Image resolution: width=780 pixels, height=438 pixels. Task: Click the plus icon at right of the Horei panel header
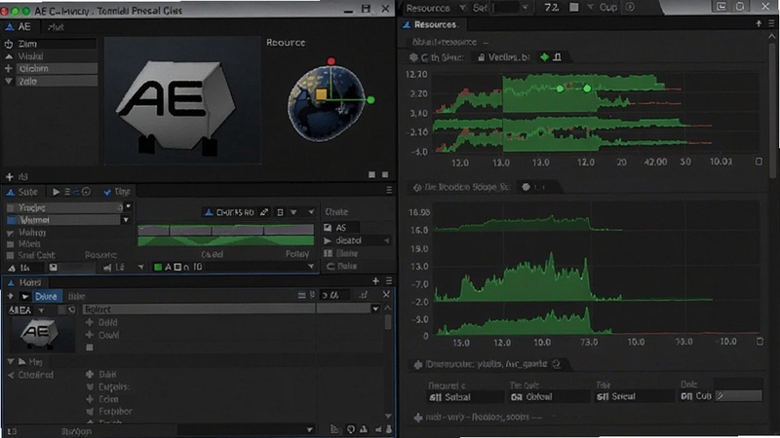375,281
